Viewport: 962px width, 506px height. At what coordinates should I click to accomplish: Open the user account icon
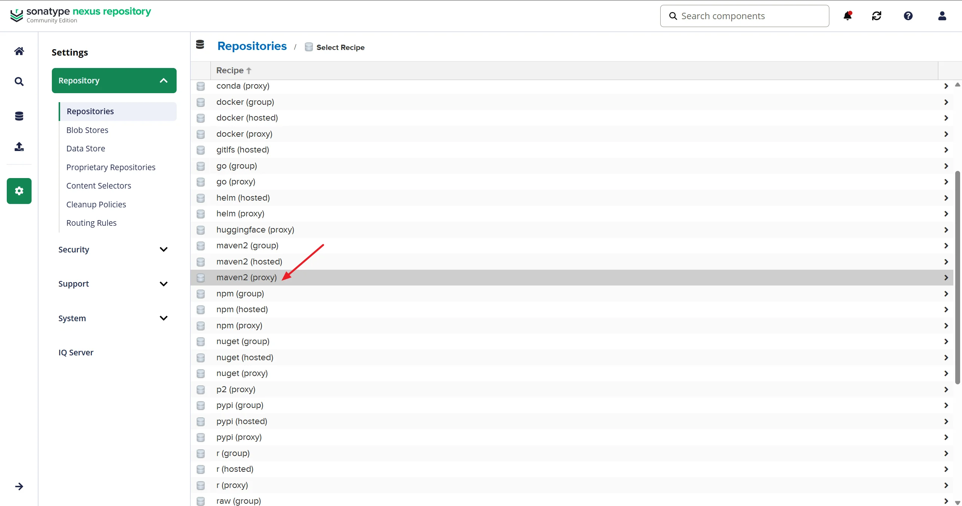tap(942, 16)
